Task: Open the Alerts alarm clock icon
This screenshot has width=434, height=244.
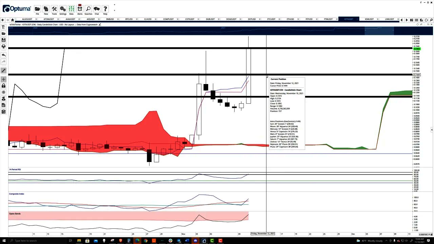Action: coord(80,9)
